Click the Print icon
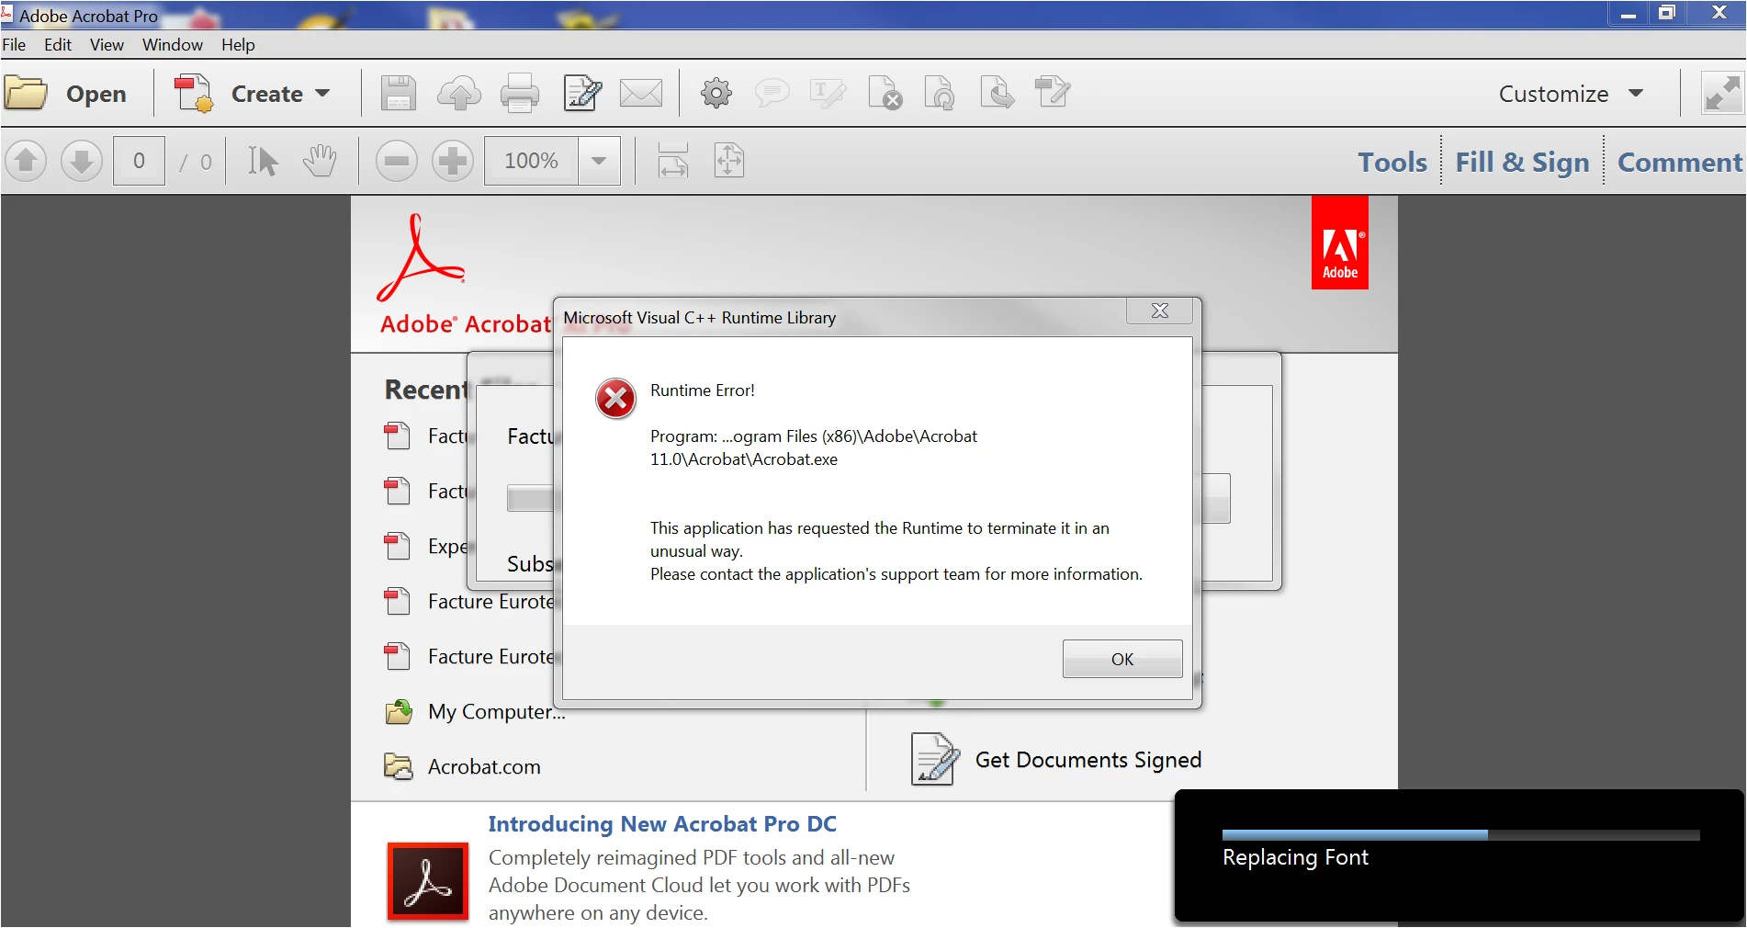This screenshot has width=1747, height=928. click(x=520, y=93)
